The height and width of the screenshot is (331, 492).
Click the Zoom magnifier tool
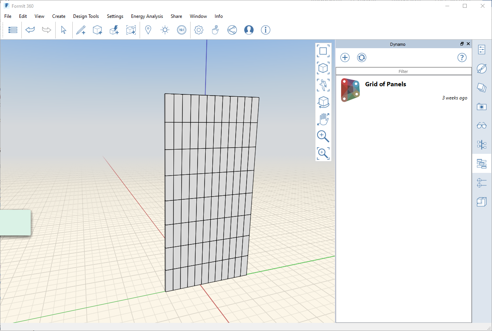point(323,136)
